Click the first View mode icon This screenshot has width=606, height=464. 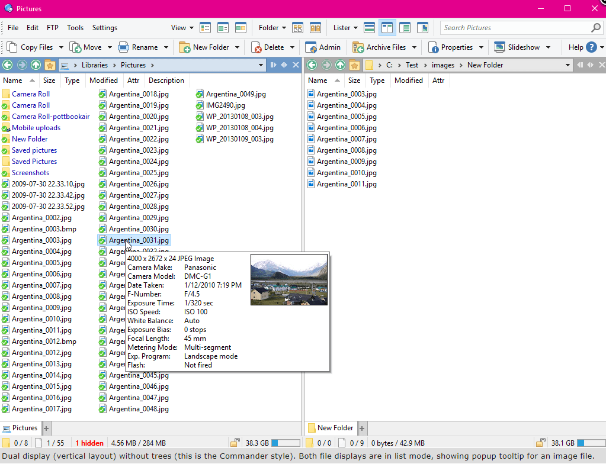point(205,28)
